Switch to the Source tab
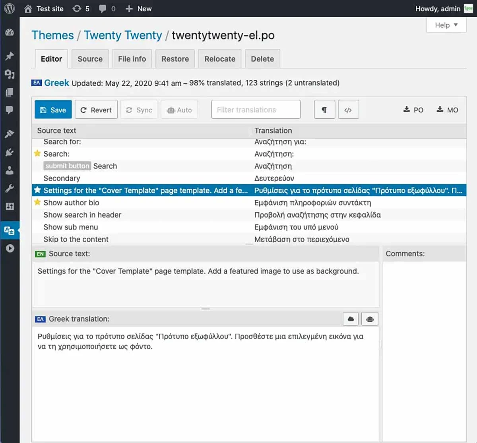The height and width of the screenshot is (443, 477). (x=90, y=59)
